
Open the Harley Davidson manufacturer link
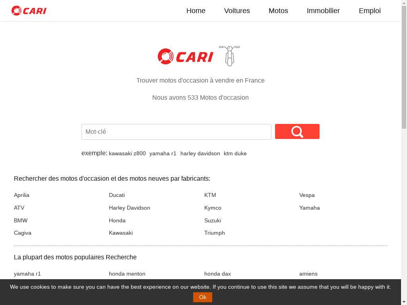pos(129,208)
